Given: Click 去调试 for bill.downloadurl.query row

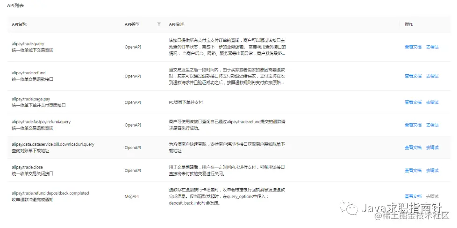Looking at the screenshot, I should (432, 148).
